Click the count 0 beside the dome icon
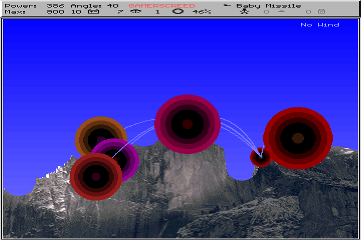361x240 pixels. [266, 11]
